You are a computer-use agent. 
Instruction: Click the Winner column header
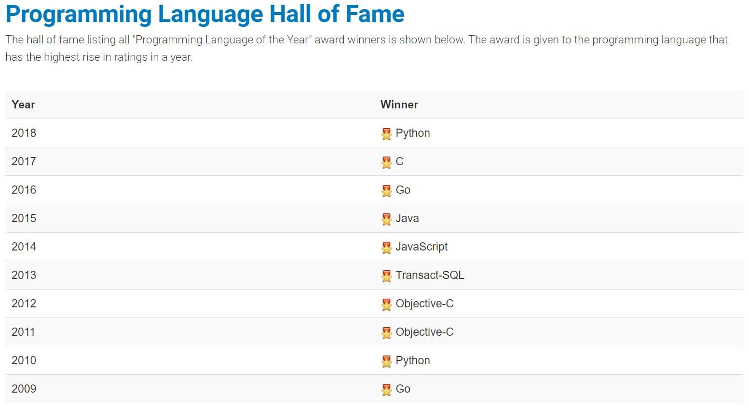399,105
